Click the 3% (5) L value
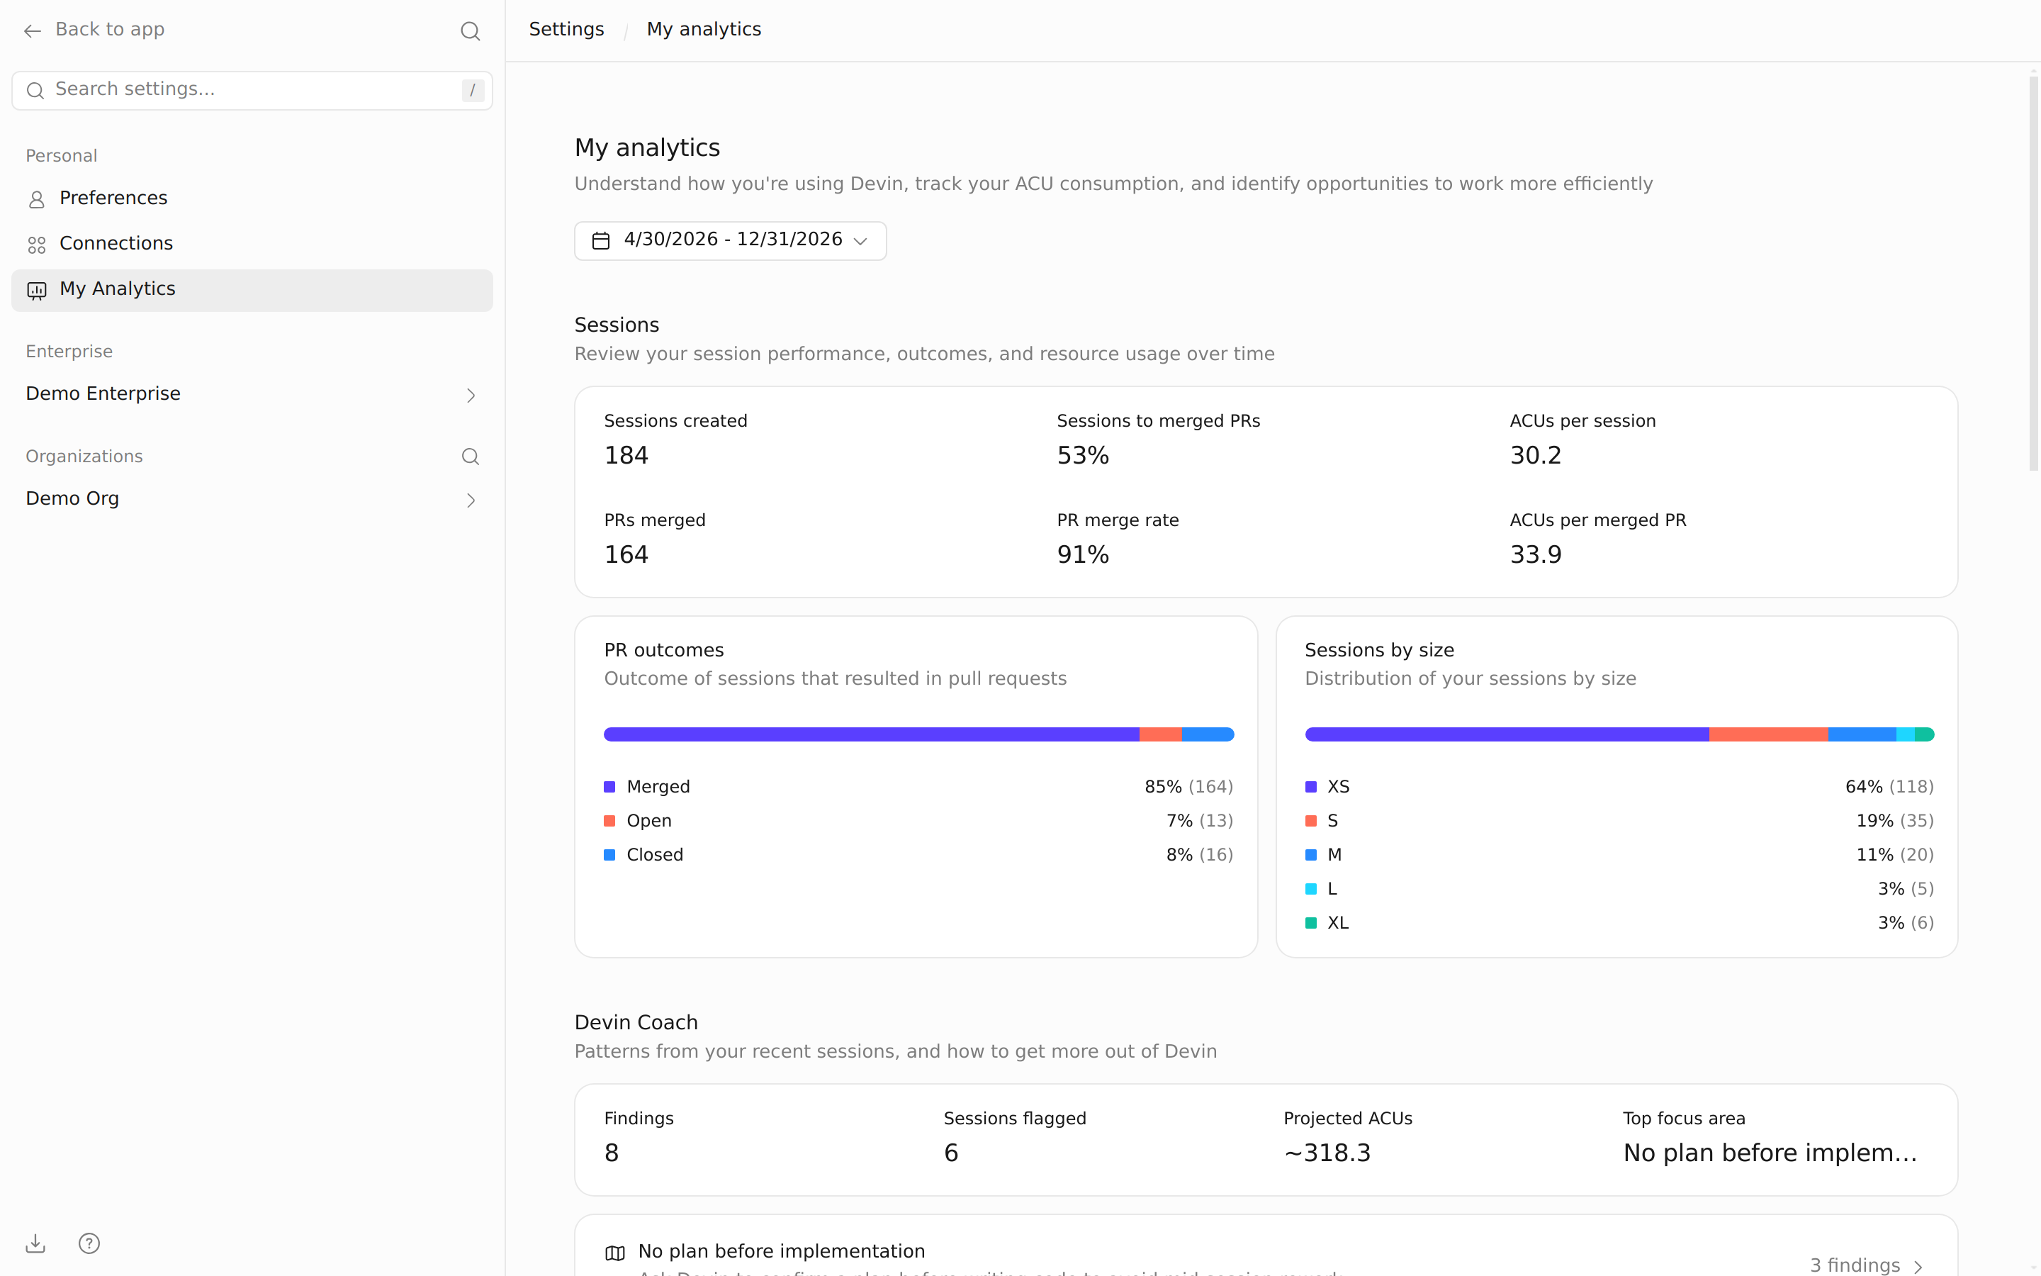Viewport: 2041px width, 1276px height. pyautogui.click(x=1905, y=889)
